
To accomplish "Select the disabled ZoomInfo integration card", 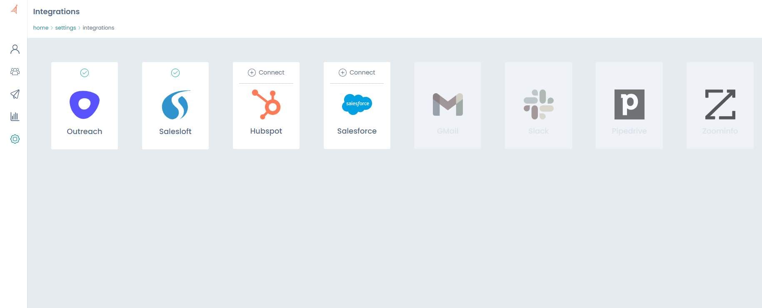I will pos(720,105).
